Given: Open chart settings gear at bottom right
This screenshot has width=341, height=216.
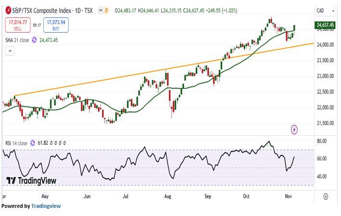Looking at the screenshot, I should (326, 196).
